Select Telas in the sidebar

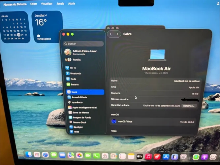click(x=75, y=132)
